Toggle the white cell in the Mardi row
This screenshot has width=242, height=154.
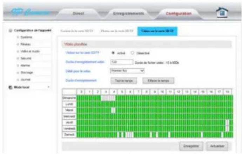coord(113,110)
